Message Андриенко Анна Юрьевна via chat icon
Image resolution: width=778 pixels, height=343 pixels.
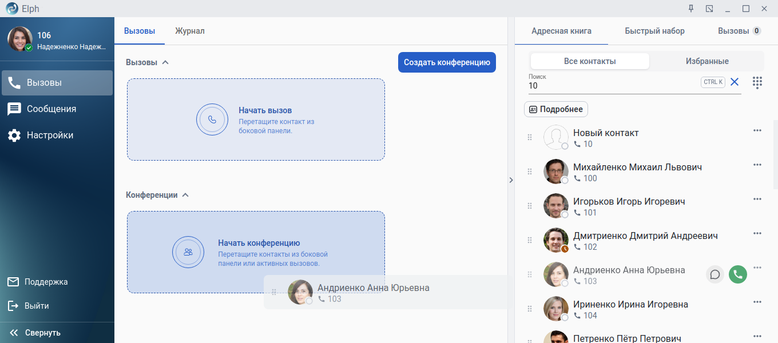tap(715, 274)
